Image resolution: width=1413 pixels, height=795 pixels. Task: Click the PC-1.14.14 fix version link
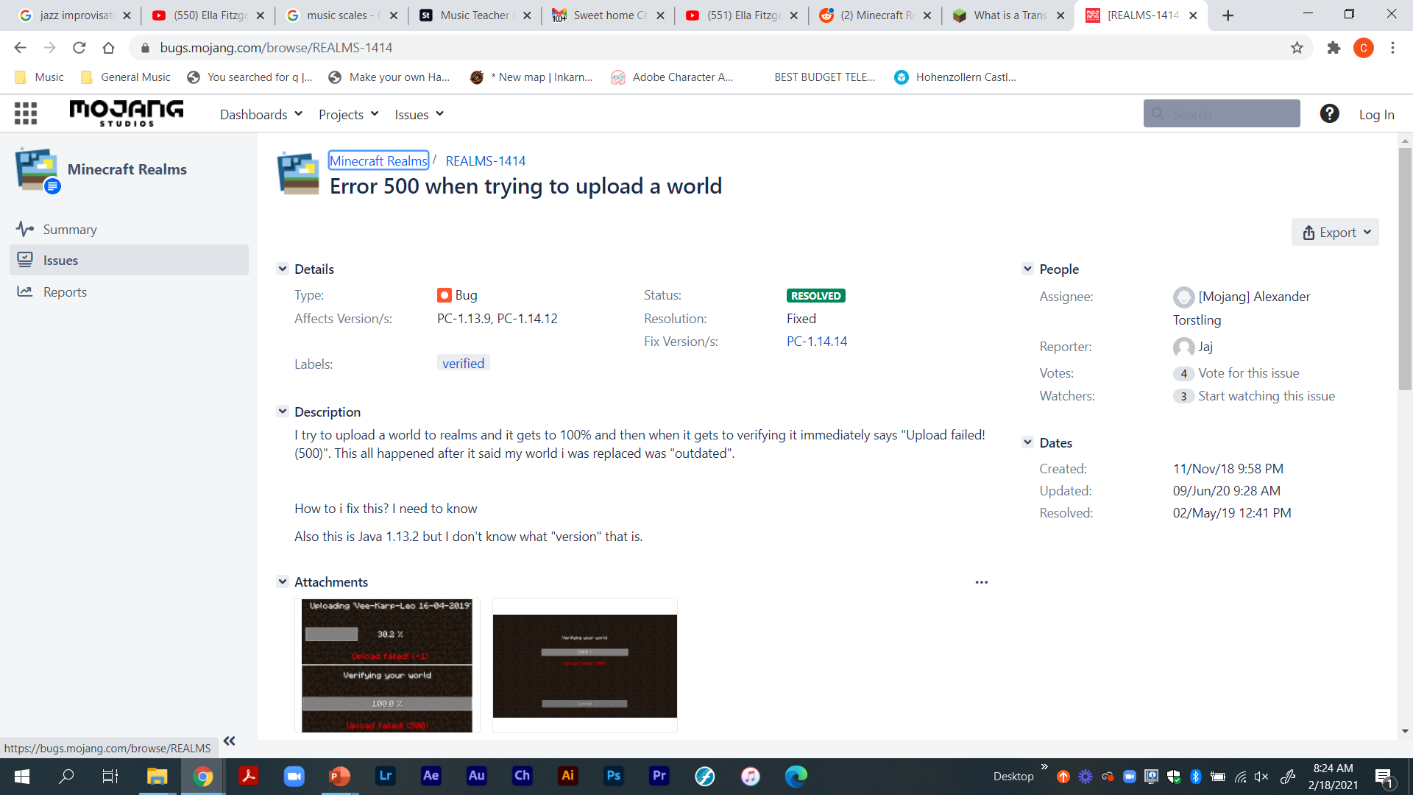click(816, 342)
